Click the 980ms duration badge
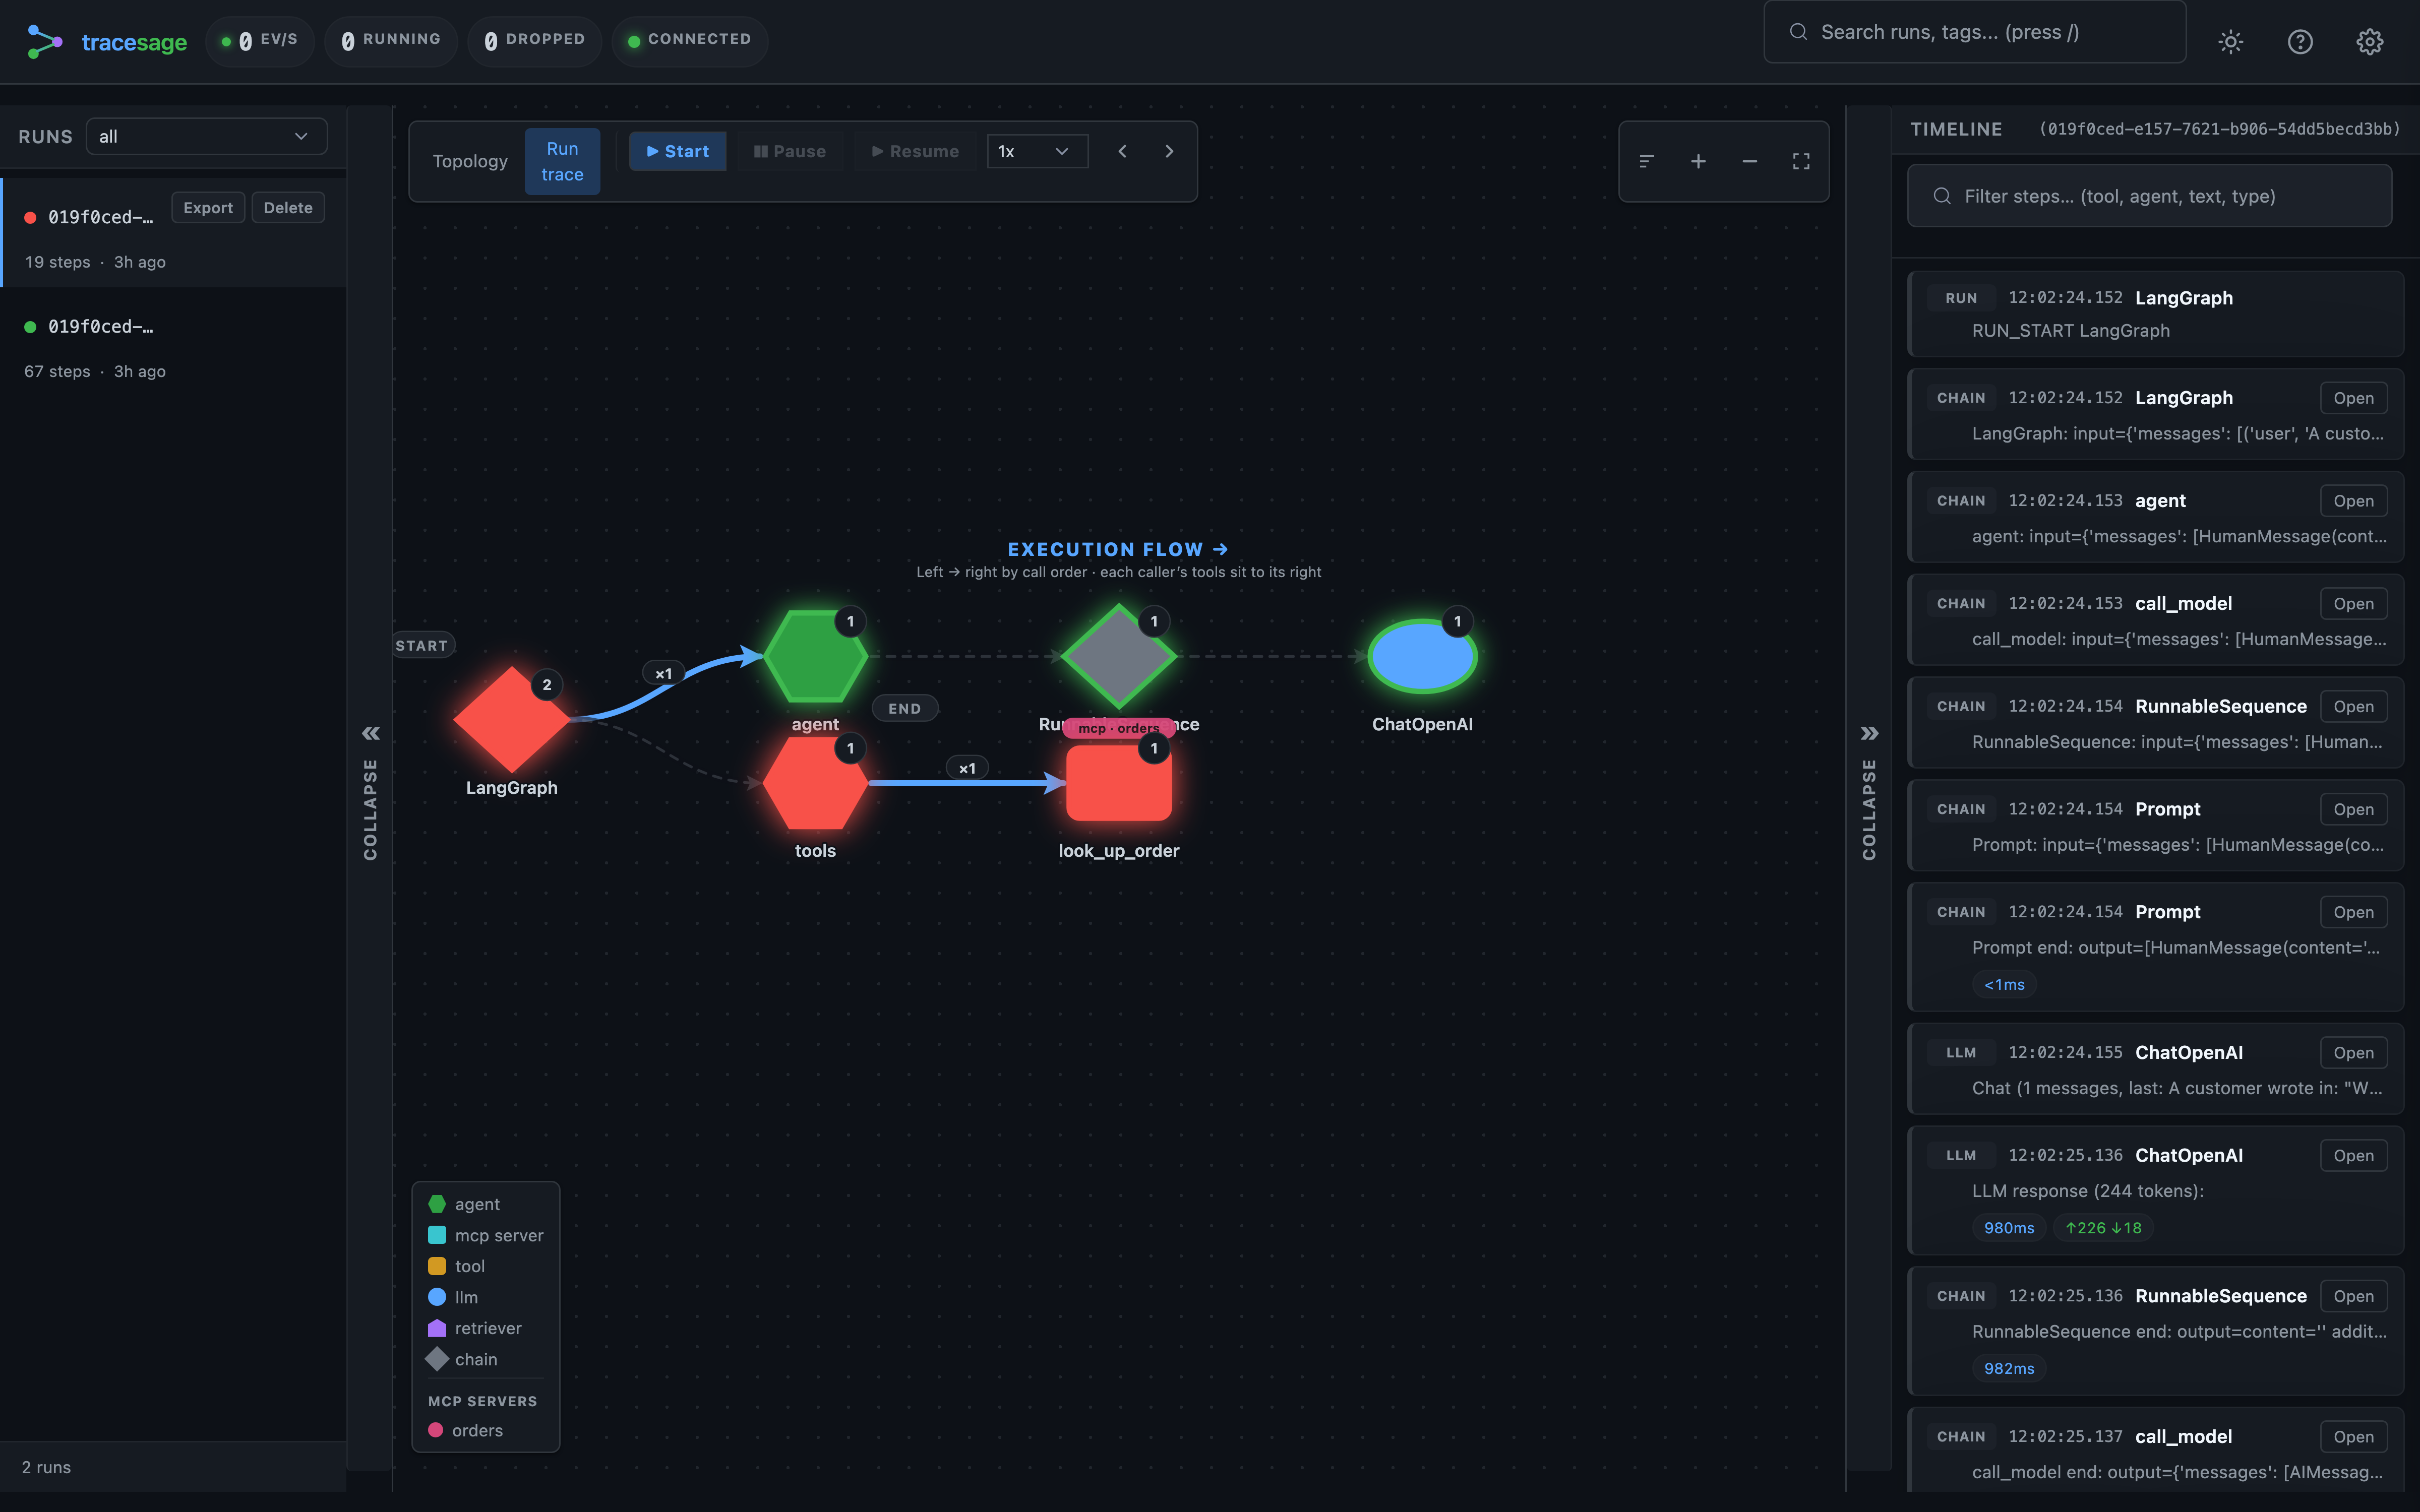Image resolution: width=2420 pixels, height=1512 pixels. pyautogui.click(x=2009, y=1228)
